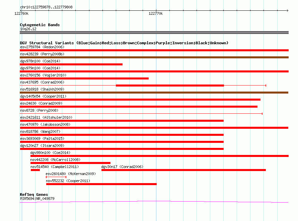Select the nsv552232 red variant bar
This screenshot has height=221, width=298.
(x=101, y=184)
